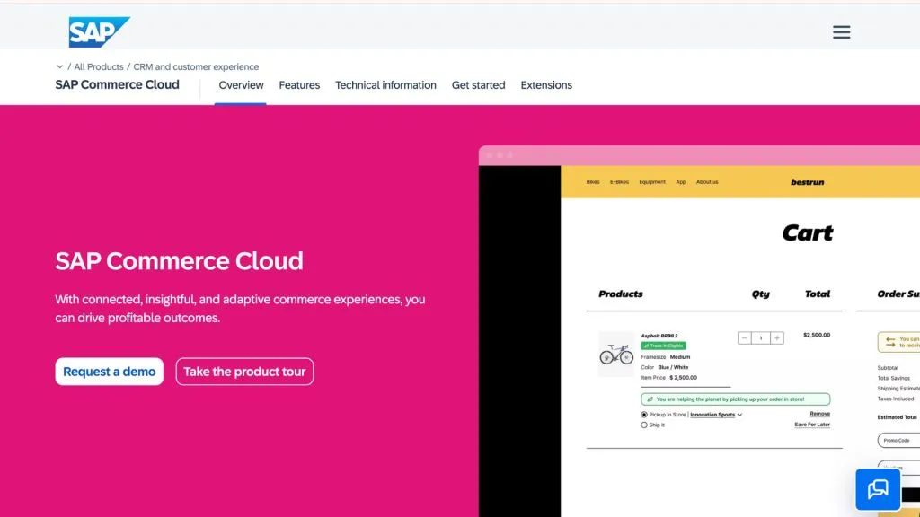Click the quantity field showing 1
Image resolution: width=920 pixels, height=517 pixels.
tap(761, 338)
